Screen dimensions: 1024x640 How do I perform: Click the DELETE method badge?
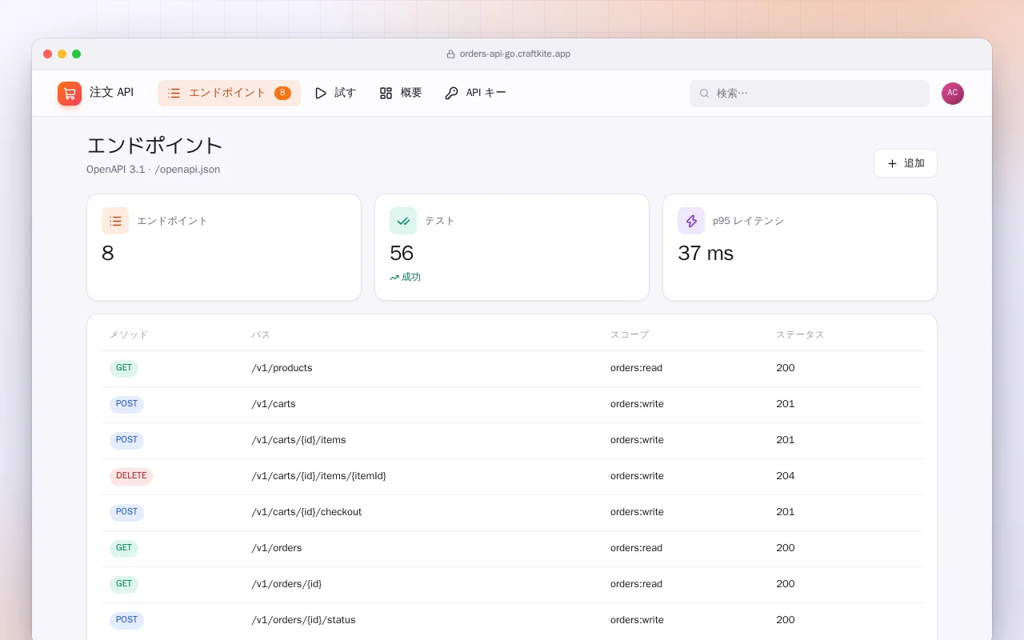tap(131, 477)
